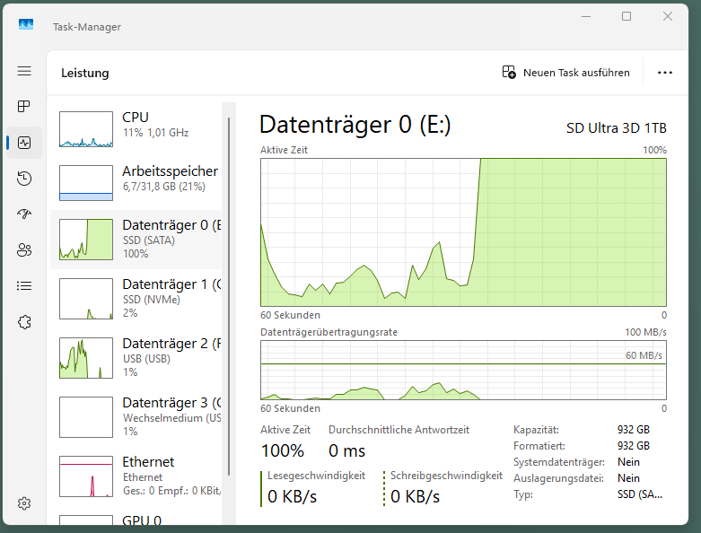Select Datenträger 3 Wechselmedium entry
The height and width of the screenshot is (533, 701).
coord(139,416)
